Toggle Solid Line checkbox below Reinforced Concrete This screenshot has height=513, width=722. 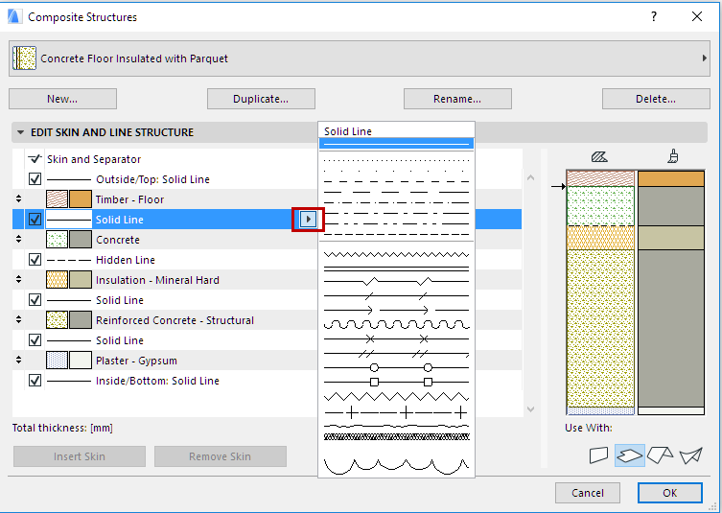tap(35, 339)
